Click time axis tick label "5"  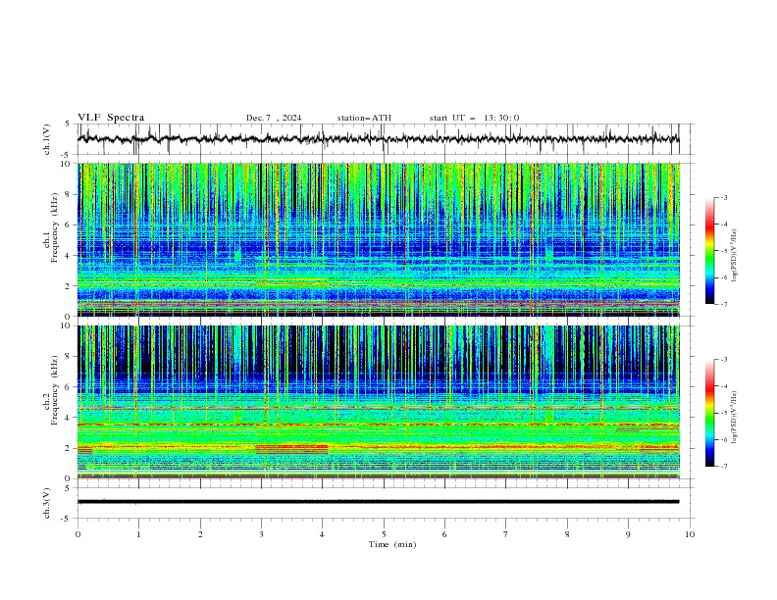point(384,534)
